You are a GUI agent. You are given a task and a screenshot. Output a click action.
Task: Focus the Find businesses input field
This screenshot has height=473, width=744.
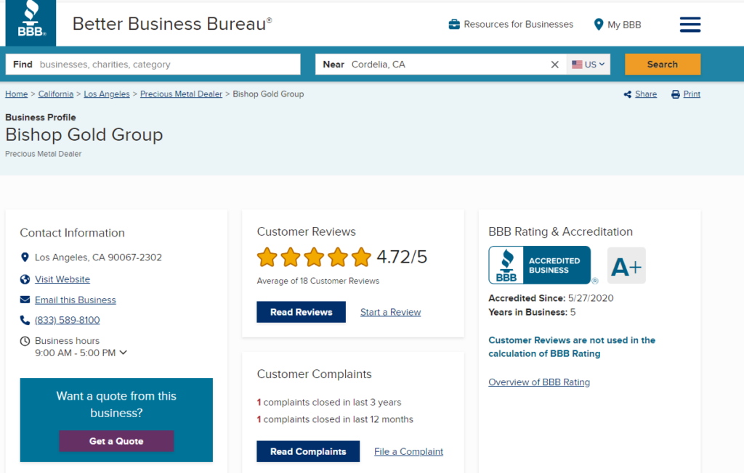coord(153,65)
